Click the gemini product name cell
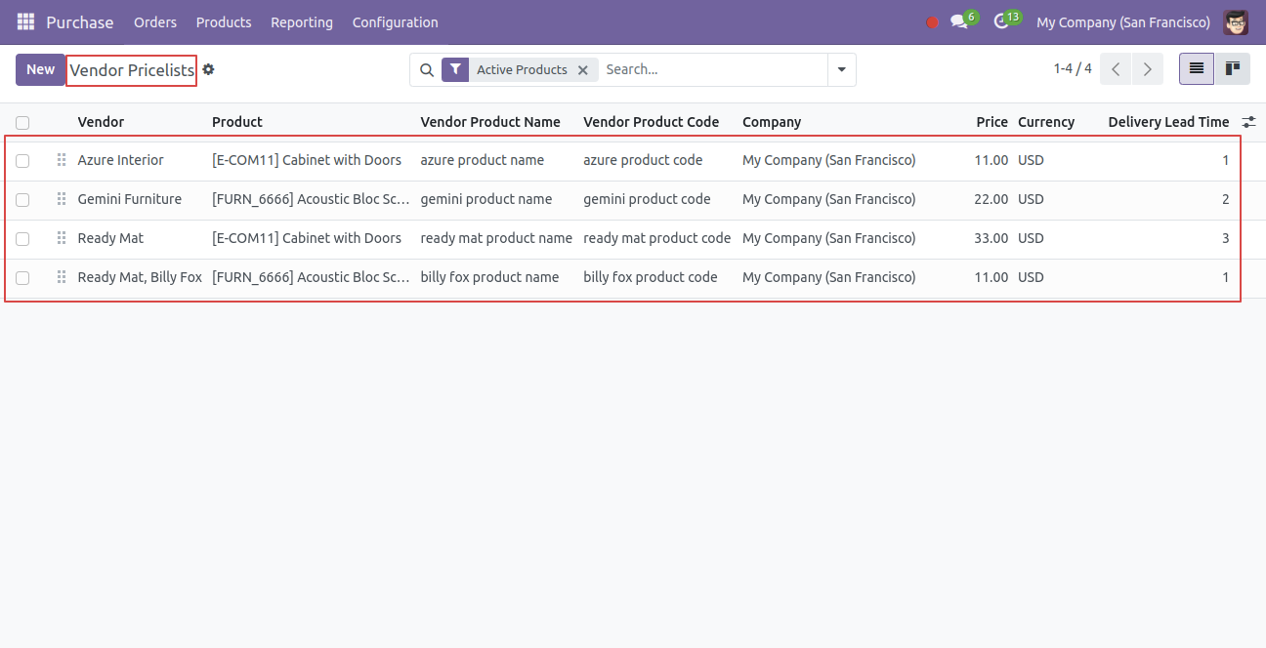Screen dimensions: 1266x648 [x=486, y=199]
